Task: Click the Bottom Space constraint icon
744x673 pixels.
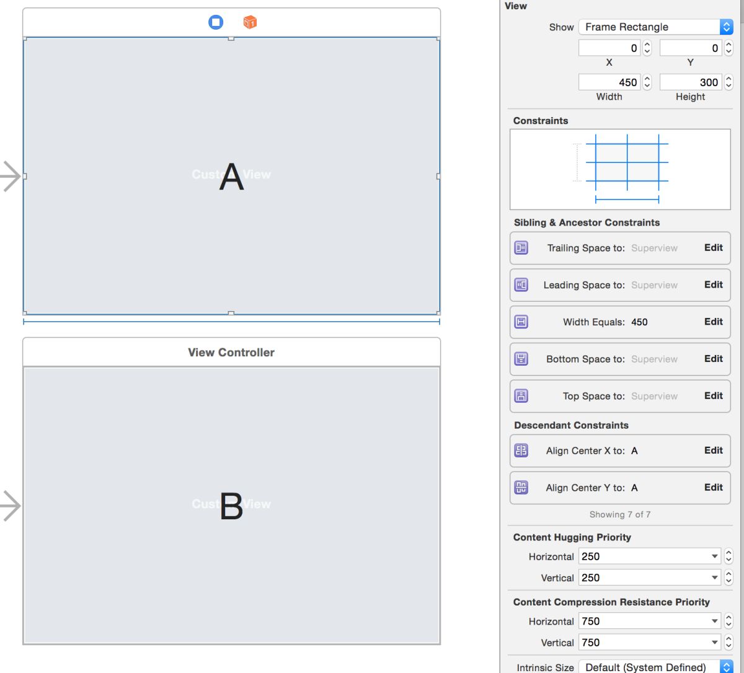Action: click(x=521, y=359)
